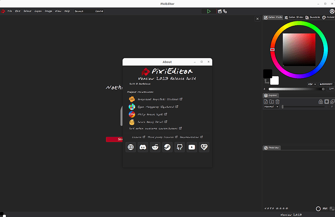The width and height of the screenshot is (335, 217).
Task: Click the website globe icon
Action: pos(130,147)
